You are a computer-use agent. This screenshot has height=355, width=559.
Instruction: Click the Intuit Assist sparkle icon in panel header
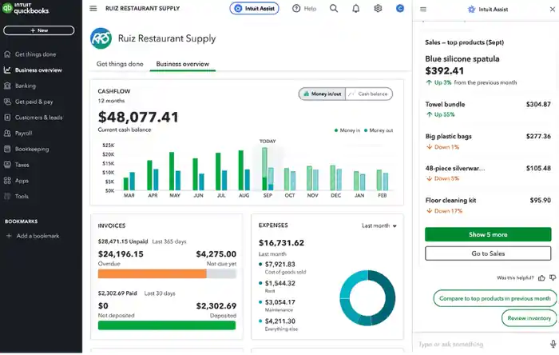(471, 10)
